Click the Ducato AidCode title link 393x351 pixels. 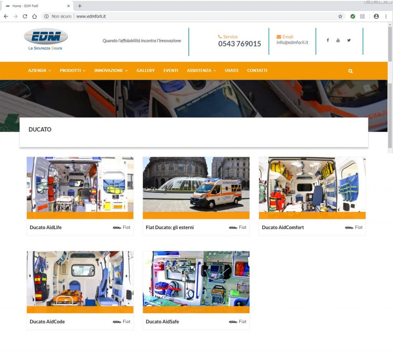47,322
